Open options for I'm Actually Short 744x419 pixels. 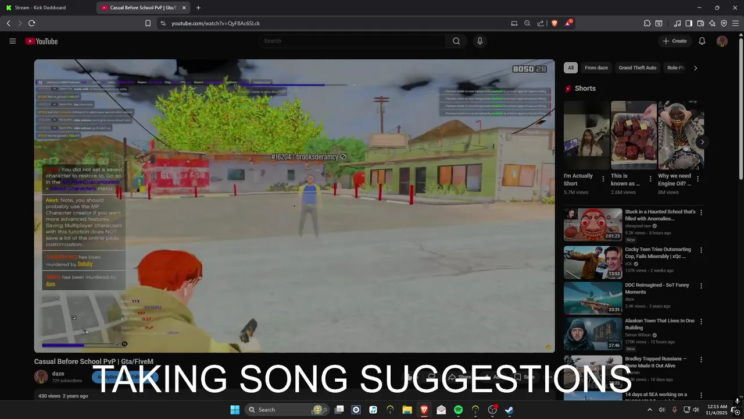(x=603, y=179)
